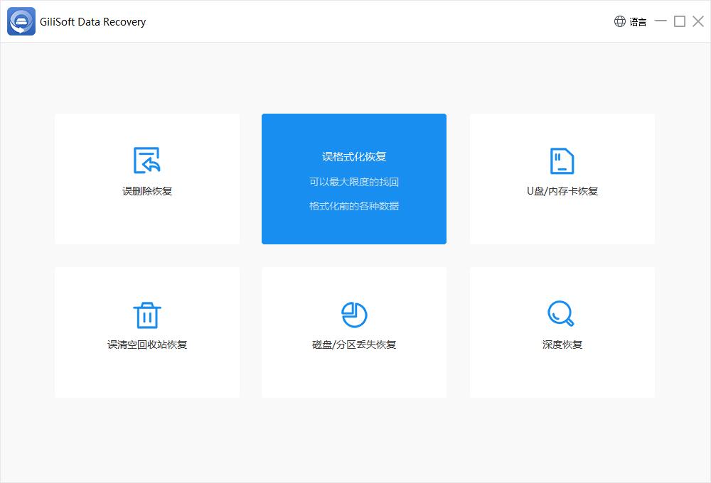Click the trash can recycle bin icon
This screenshot has width=711, height=483.
click(147, 314)
